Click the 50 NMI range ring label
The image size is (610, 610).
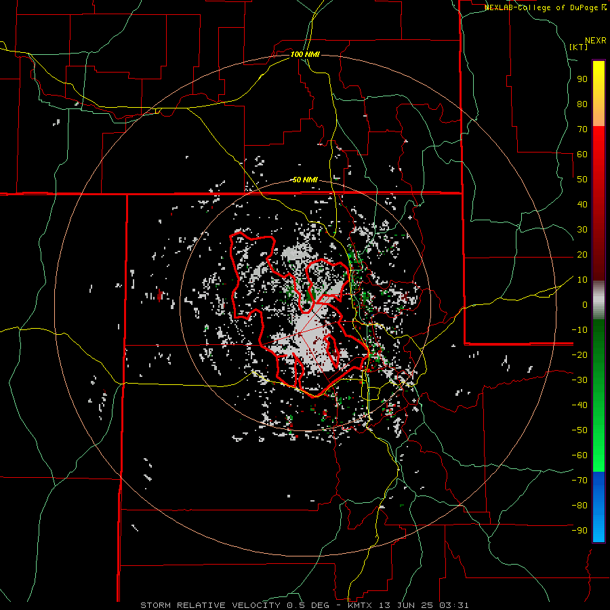click(x=305, y=180)
